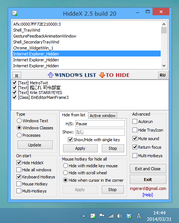179x223 pixels.
Task: Click the network signal tray icon
Action: coord(111,216)
